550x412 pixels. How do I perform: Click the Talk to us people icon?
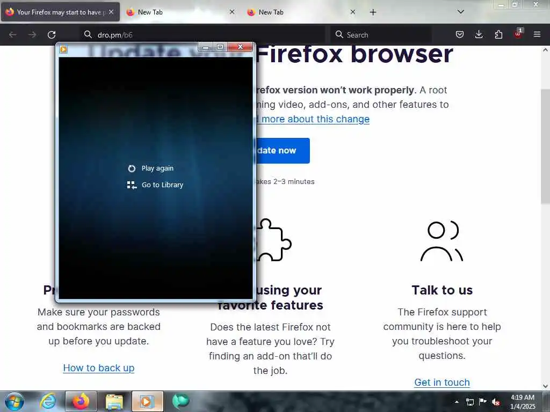[442, 241]
